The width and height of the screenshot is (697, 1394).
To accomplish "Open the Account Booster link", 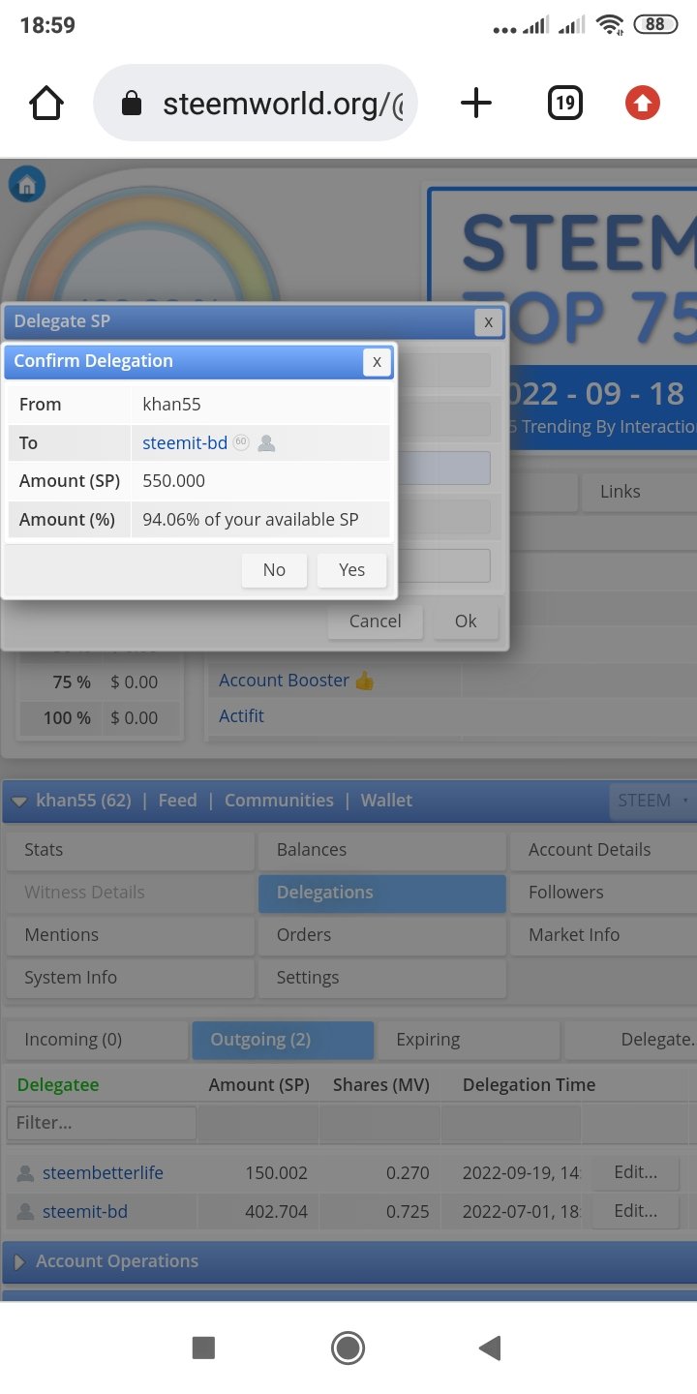I will (284, 681).
